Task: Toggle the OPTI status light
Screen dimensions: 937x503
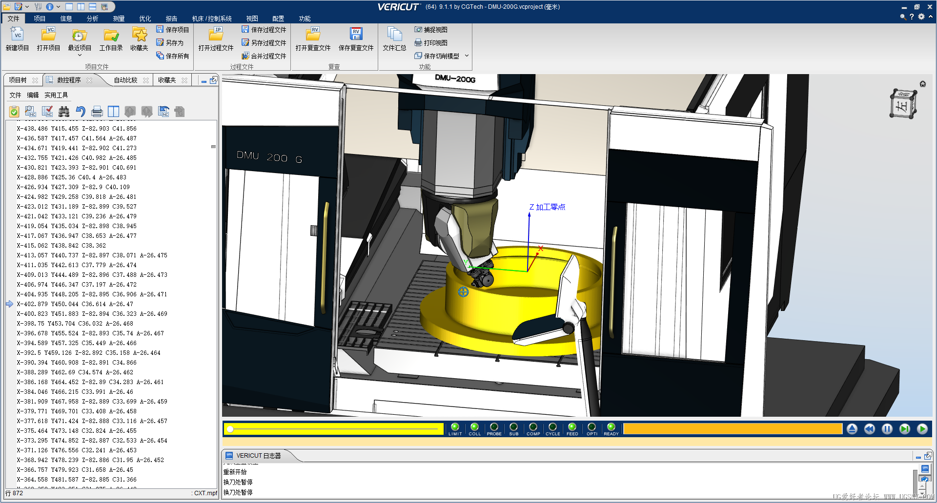Action: pos(591,427)
